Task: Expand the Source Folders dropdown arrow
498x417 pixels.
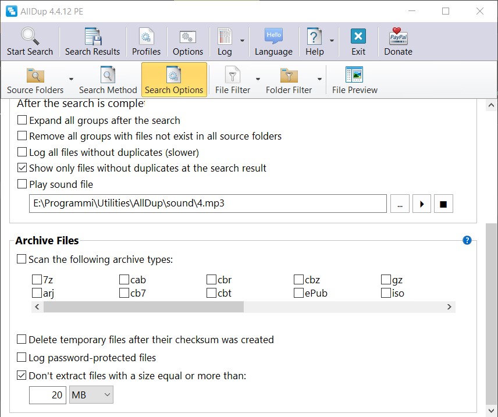Action: click(x=71, y=79)
